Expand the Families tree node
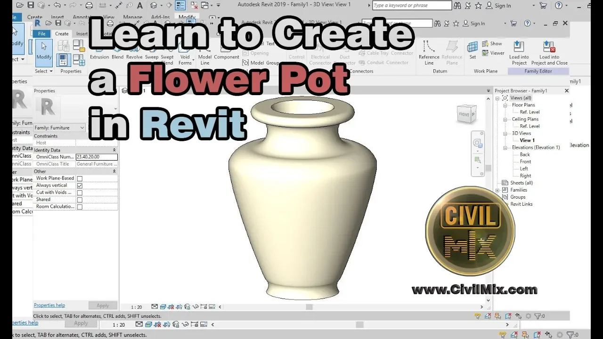Viewport: 603px width, 339px height. (497, 190)
